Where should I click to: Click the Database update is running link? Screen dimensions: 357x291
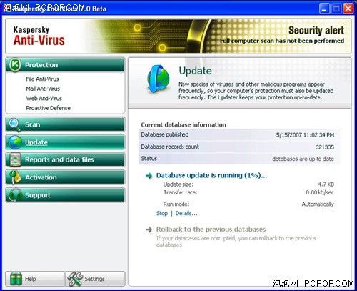(211, 175)
